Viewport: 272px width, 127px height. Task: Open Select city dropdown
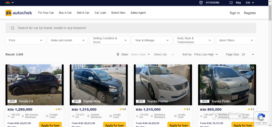[x=164, y=55]
